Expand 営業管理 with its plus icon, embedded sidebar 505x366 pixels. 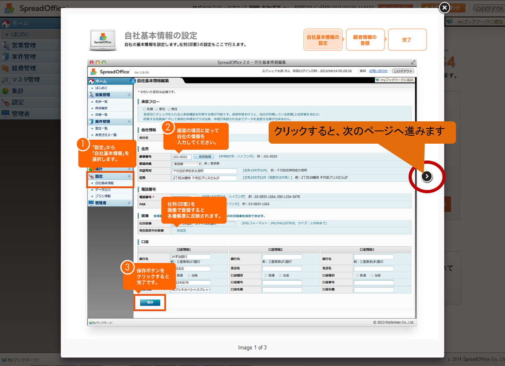coord(129,95)
